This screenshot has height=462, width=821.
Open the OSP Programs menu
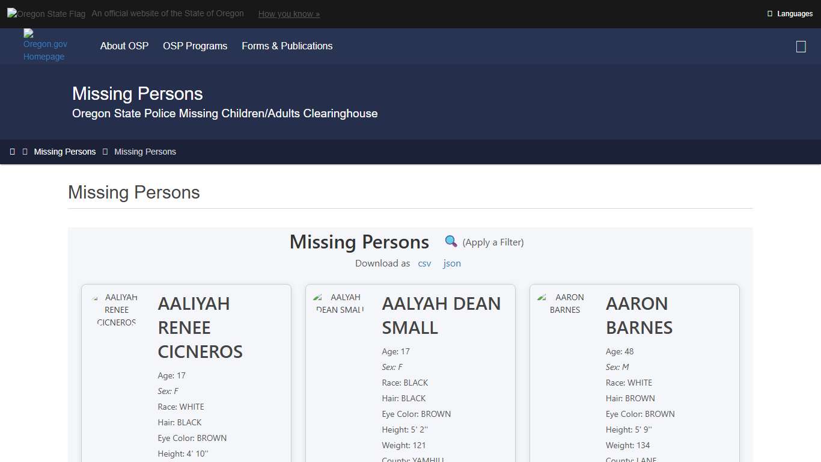195,46
